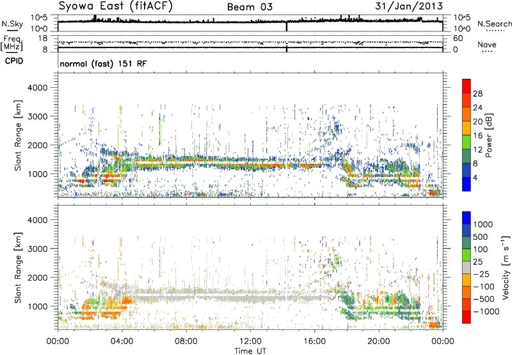Click the 1000 km tick of power panel
Screen dimensions: 512x355
click(37, 174)
